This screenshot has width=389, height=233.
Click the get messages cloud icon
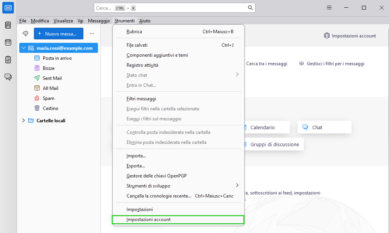pyautogui.click(x=26, y=34)
